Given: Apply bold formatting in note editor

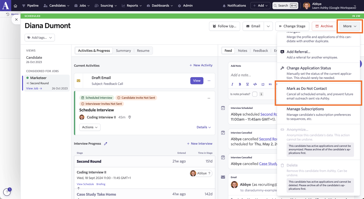Looking at the screenshot, I should tap(240, 84).
